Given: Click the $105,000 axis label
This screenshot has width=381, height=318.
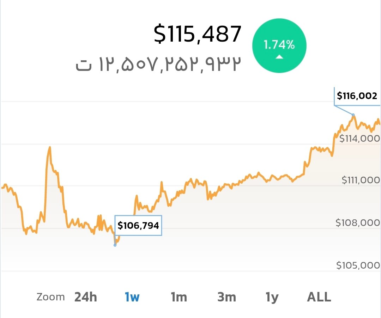Looking at the screenshot, I should pyautogui.click(x=358, y=265).
